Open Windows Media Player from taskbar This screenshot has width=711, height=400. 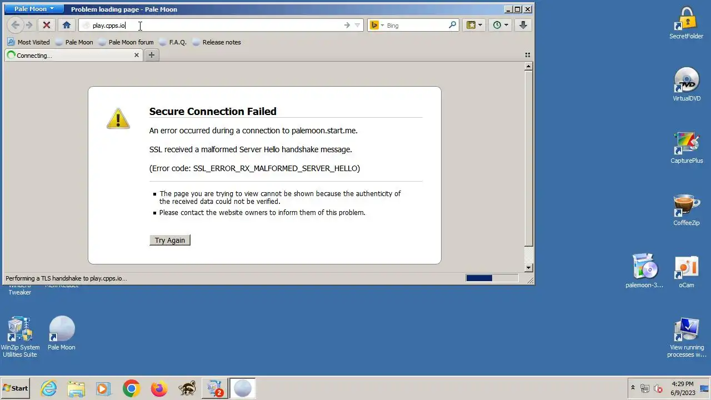point(103,388)
